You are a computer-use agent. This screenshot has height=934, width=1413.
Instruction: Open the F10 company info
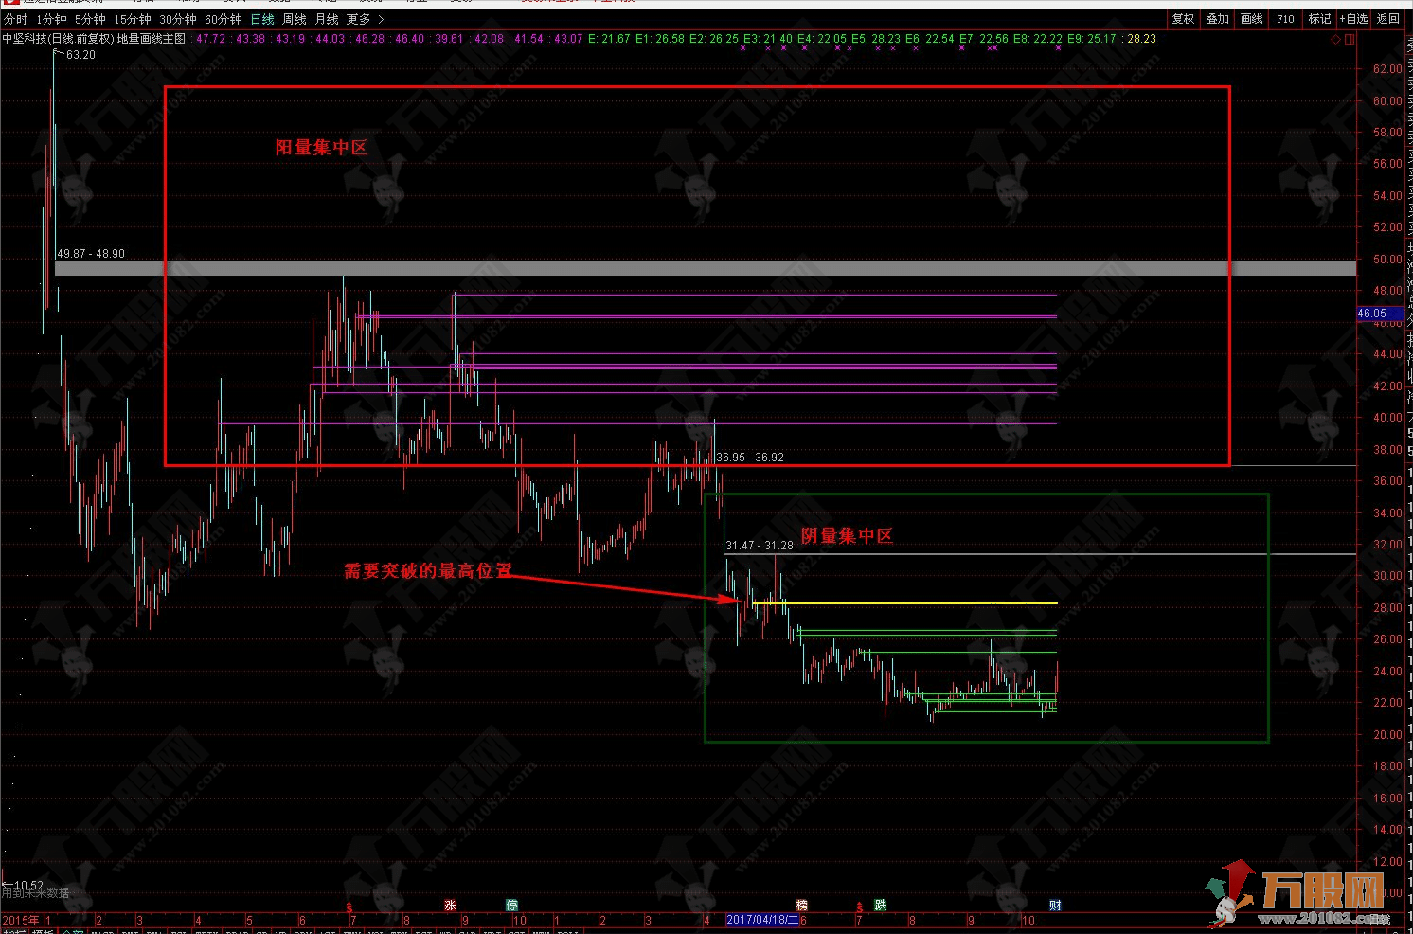1285,19
